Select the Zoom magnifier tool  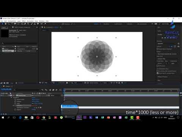9,24
